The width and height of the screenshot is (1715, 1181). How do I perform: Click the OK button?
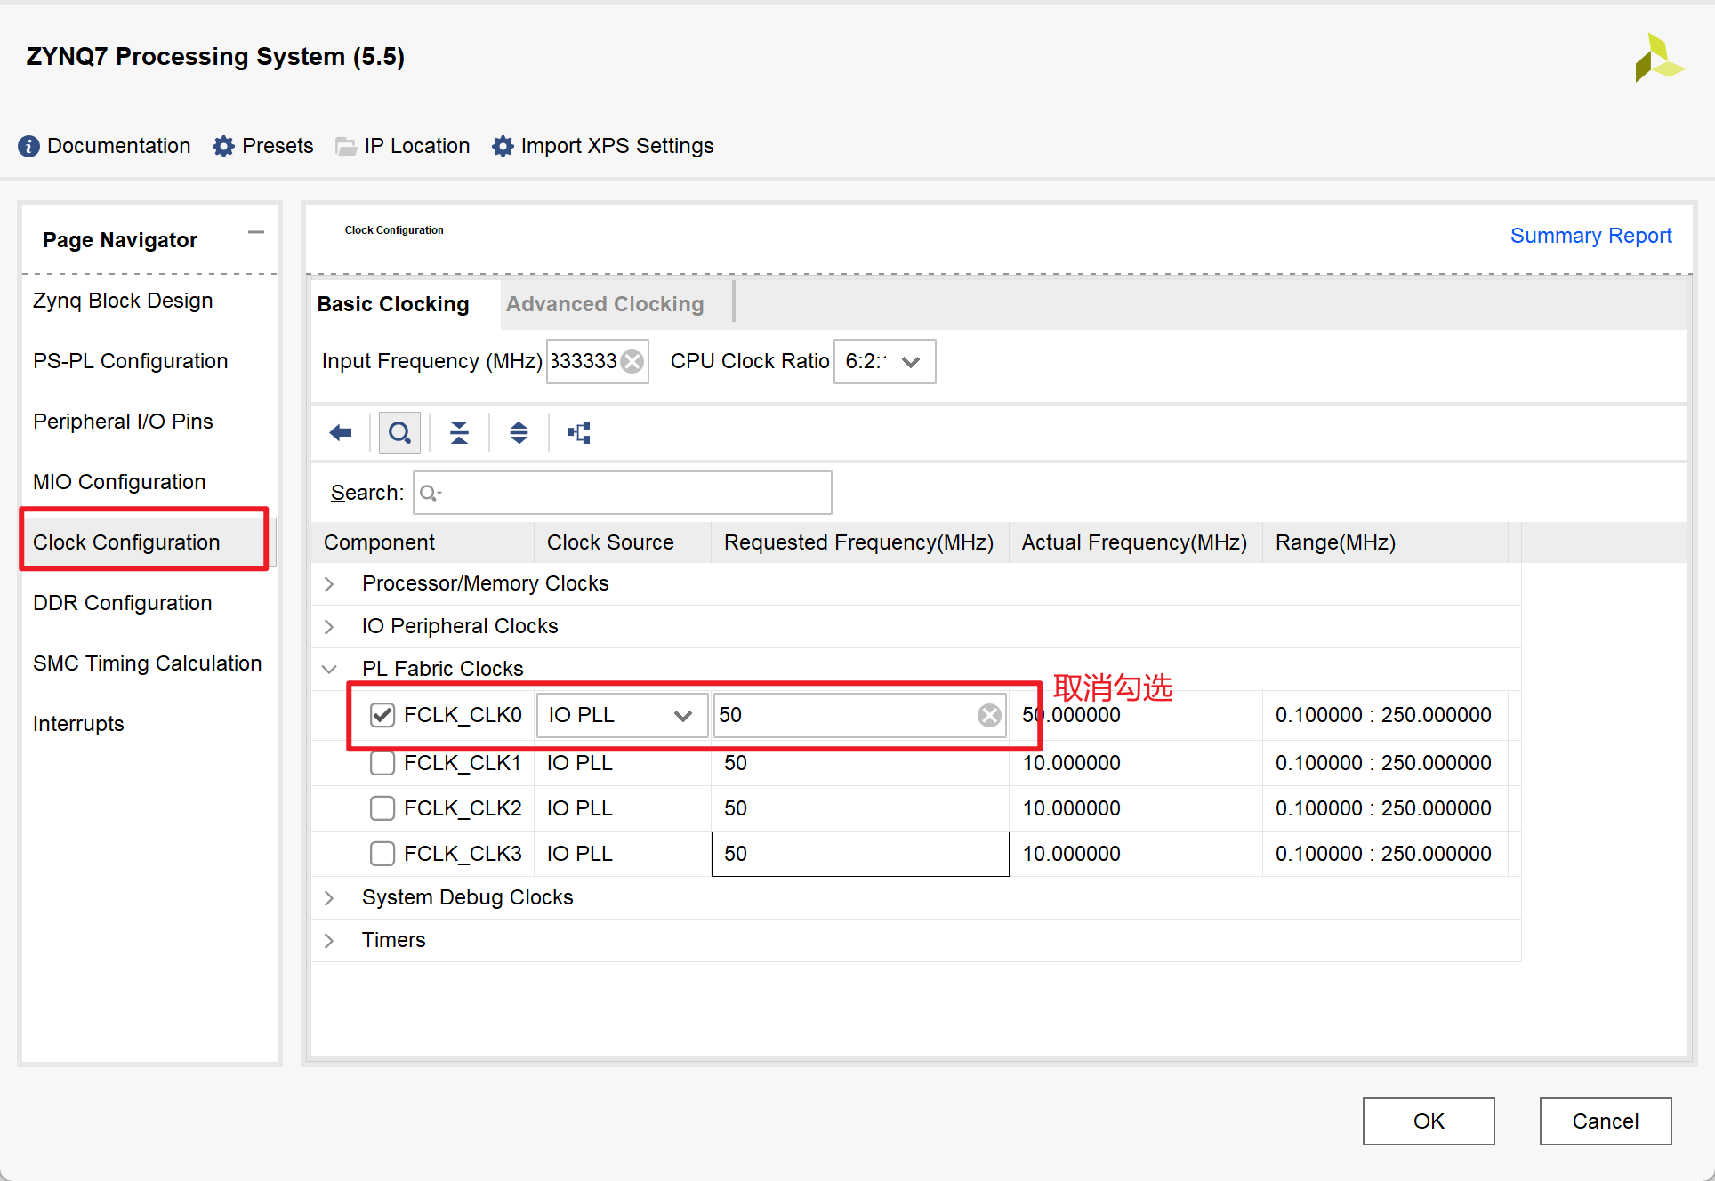[x=1429, y=1121]
